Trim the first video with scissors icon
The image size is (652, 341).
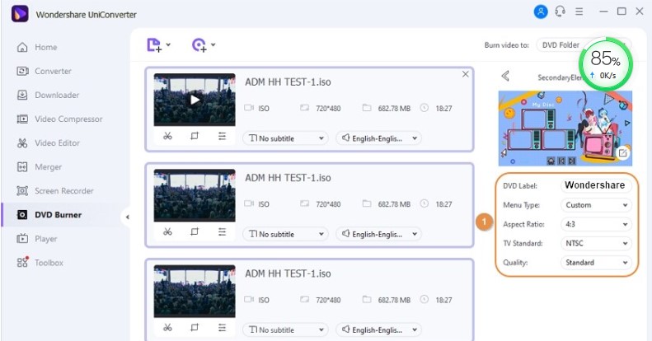click(x=167, y=136)
